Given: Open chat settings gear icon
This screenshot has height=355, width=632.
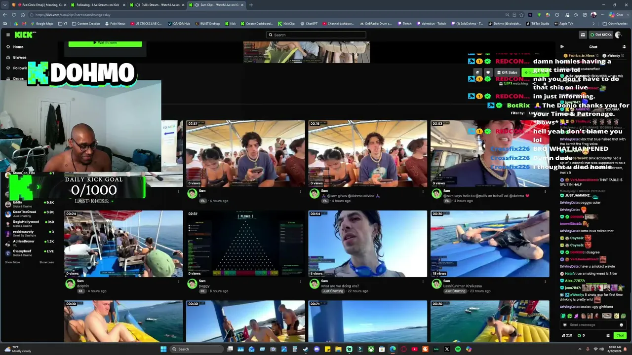Looking at the screenshot, I should tap(608, 336).
